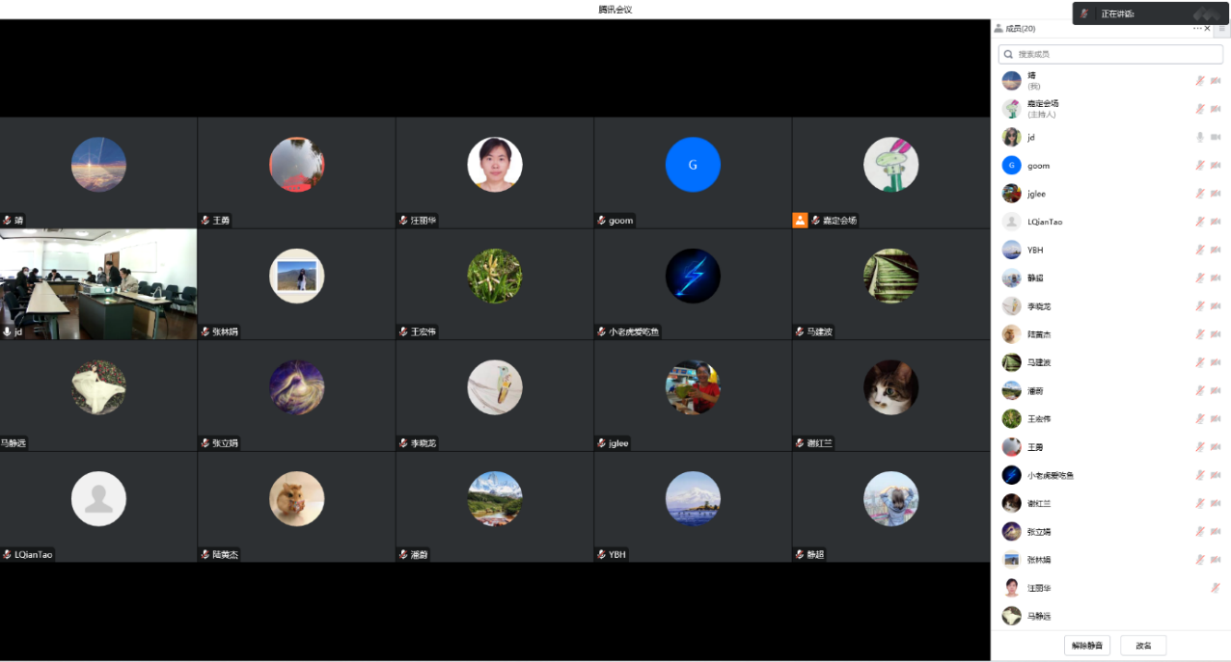Click the 解除静音 button
Viewport: 1231px width, 662px height.
tap(1087, 646)
